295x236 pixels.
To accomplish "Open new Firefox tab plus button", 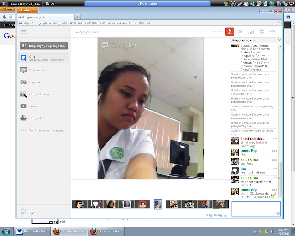I will click(x=77, y=17).
